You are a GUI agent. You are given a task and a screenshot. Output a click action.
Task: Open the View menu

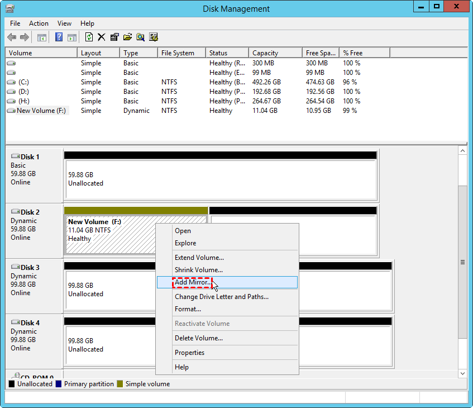point(64,23)
